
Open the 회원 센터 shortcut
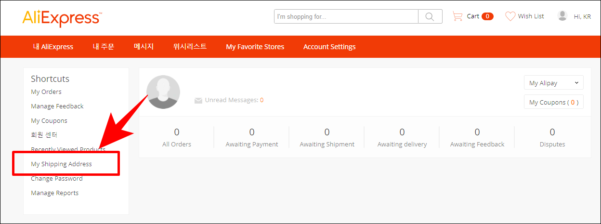tap(44, 135)
